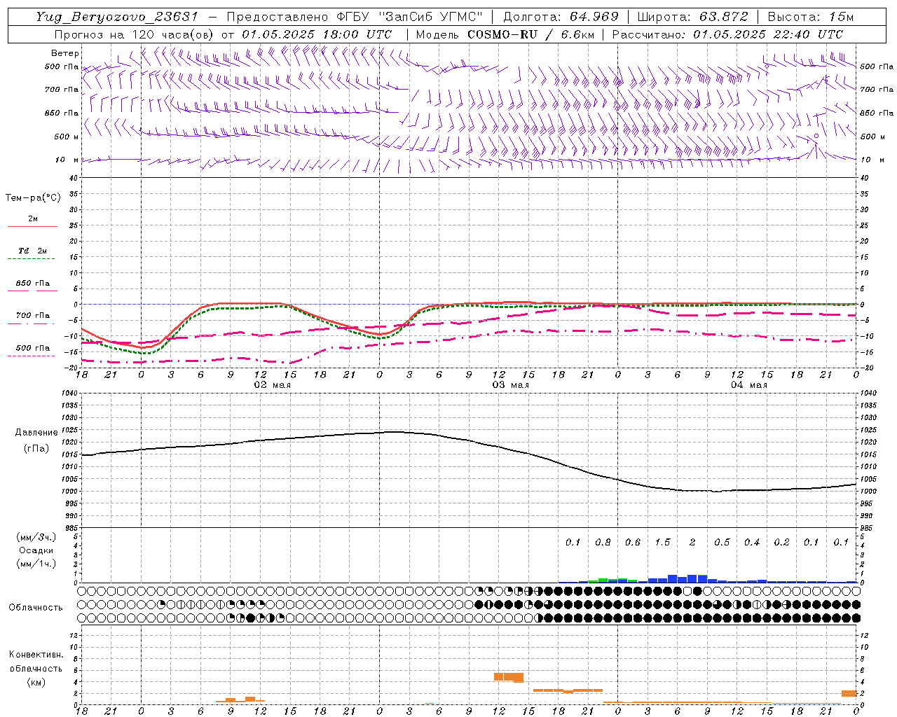Click the 3-hour precipitation value 0.4
The image size is (897, 717).
coord(752,543)
